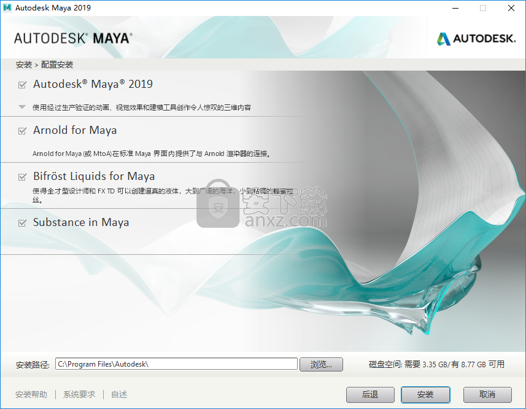The width and height of the screenshot is (526, 409).
Task: Go back with the 后退 button
Action: pyautogui.click(x=370, y=395)
